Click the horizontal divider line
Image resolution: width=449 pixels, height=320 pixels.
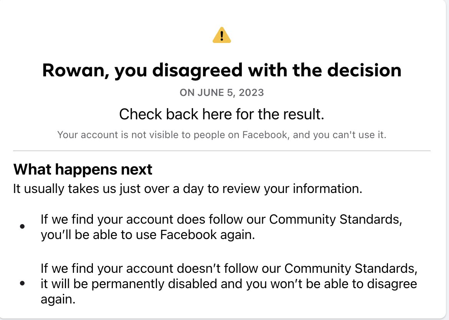pyautogui.click(x=222, y=151)
